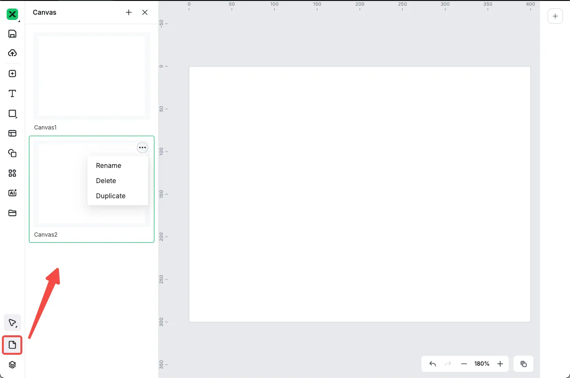Choose Duplicate from the context menu
Screen dimensions: 570x378
[x=111, y=196]
